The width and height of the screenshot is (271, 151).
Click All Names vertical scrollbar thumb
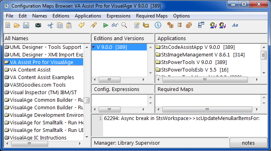tap(87, 100)
